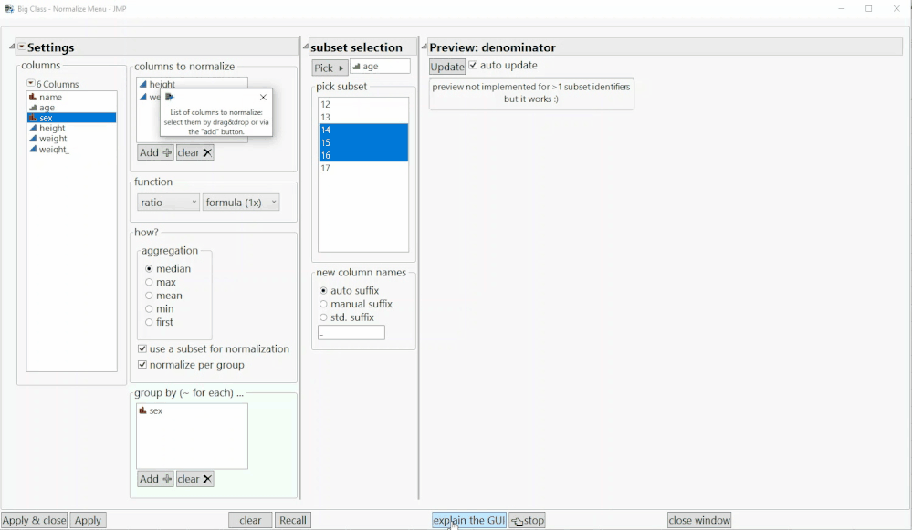
Task: Add column to group by list
Action: (x=155, y=479)
